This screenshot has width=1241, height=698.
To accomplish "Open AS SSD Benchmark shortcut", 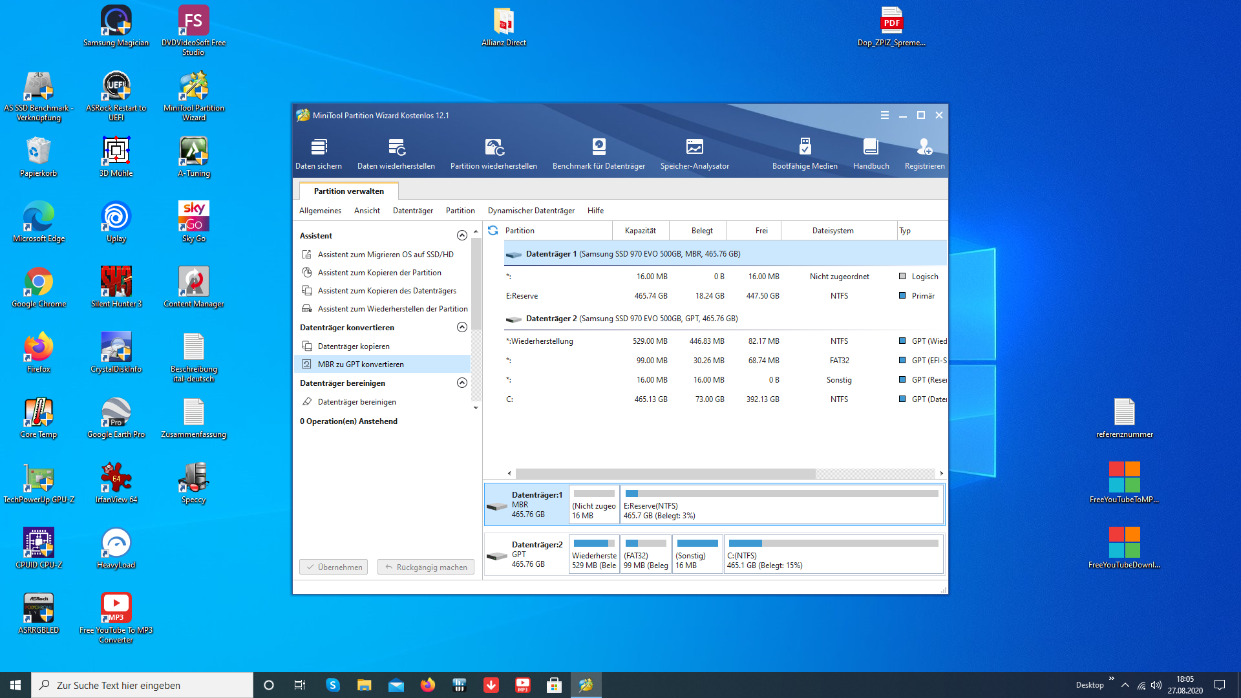I will pos(39,96).
